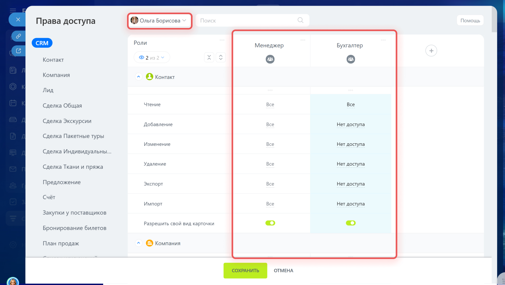The height and width of the screenshot is (285, 505).
Task: Click the open in new window icon
Action: pos(18,51)
